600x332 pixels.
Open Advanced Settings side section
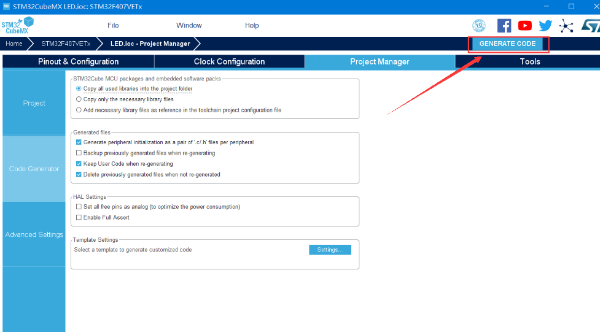tap(34, 234)
